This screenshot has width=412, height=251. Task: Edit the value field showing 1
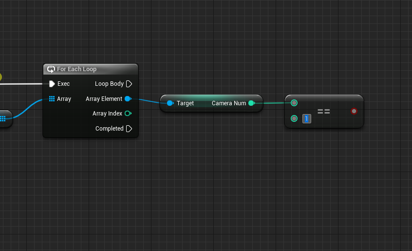(307, 119)
